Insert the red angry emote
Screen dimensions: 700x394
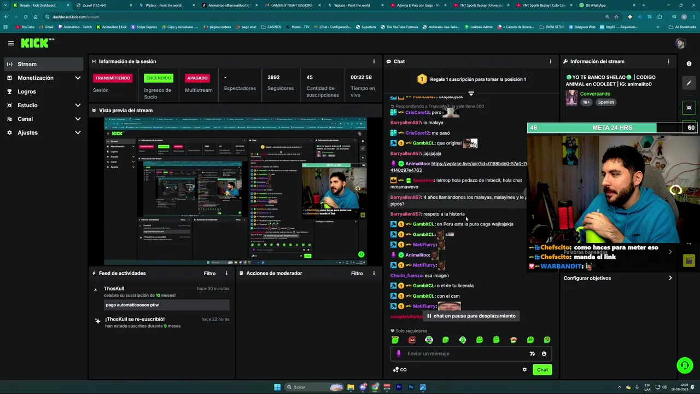tap(412, 340)
